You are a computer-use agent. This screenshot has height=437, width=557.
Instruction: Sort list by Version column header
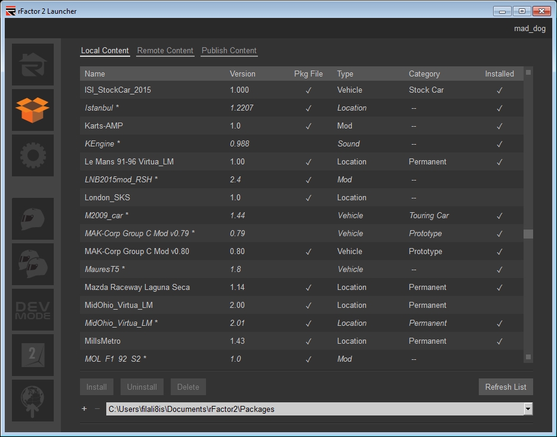pyautogui.click(x=242, y=74)
